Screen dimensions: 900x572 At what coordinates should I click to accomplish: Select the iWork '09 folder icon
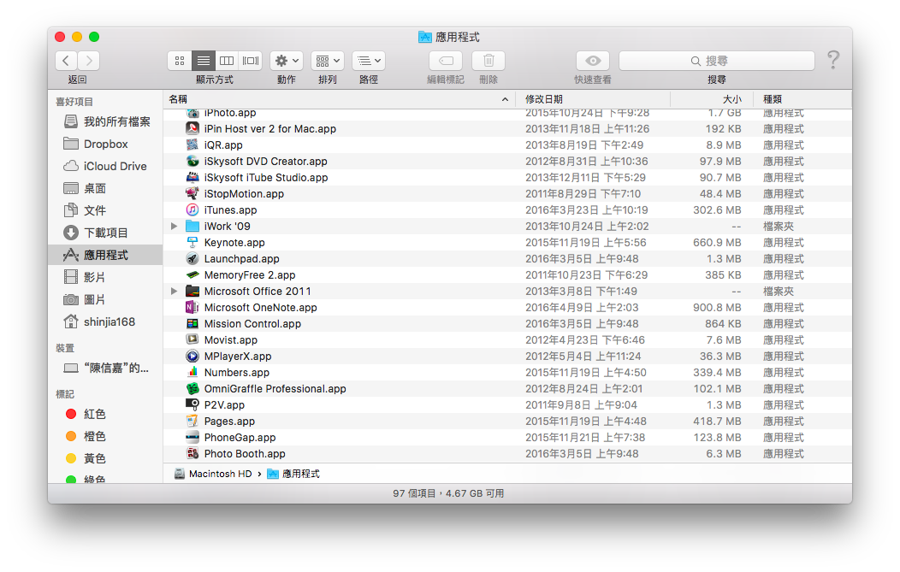click(192, 226)
